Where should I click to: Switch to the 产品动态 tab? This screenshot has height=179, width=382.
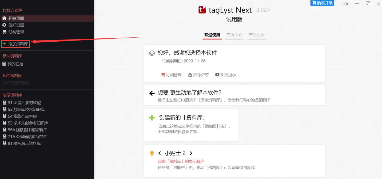[256, 35]
